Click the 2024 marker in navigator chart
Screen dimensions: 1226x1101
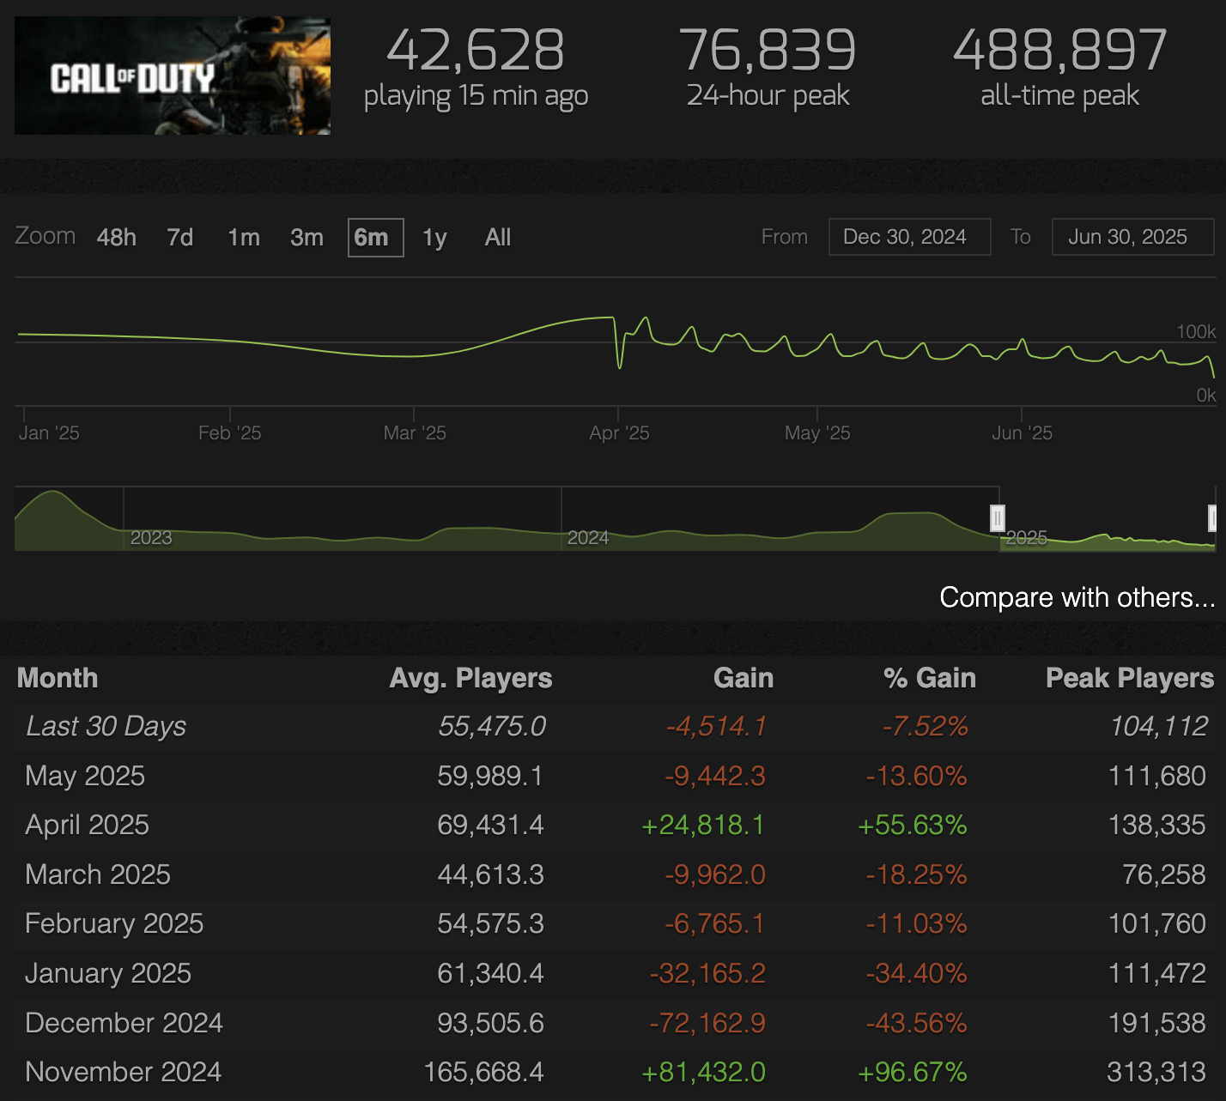pyautogui.click(x=588, y=538)
